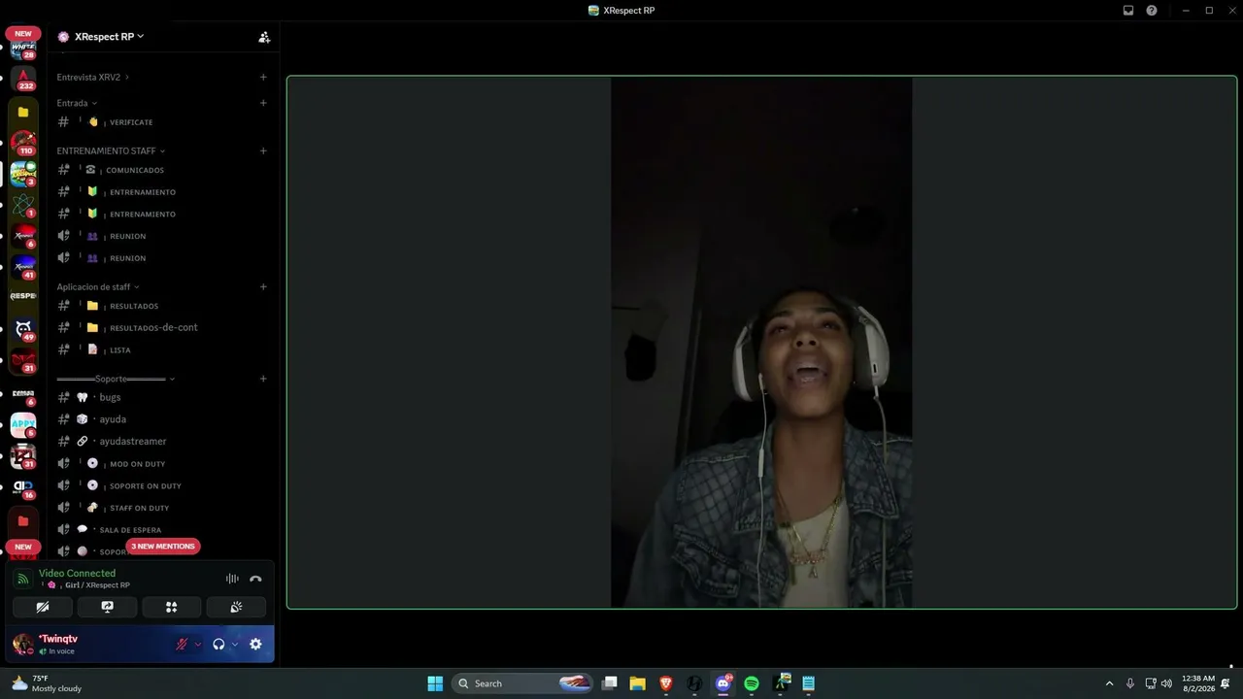Click the Discord taskbar icon
The height and width of the screenshot is (699, 1243).
point(722,683)
